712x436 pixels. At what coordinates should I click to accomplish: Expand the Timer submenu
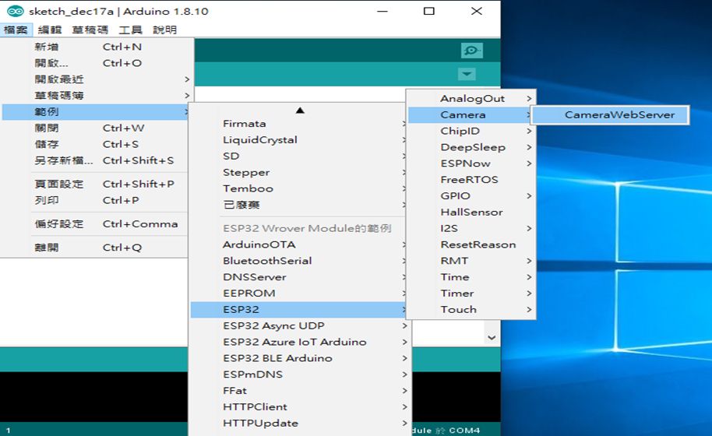coord(471,294)
